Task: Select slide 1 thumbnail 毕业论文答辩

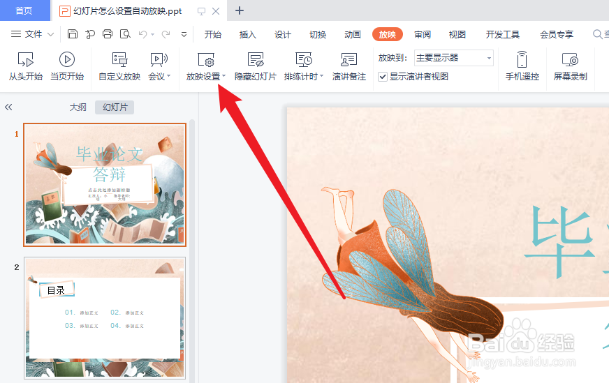Action: (105, 185)
